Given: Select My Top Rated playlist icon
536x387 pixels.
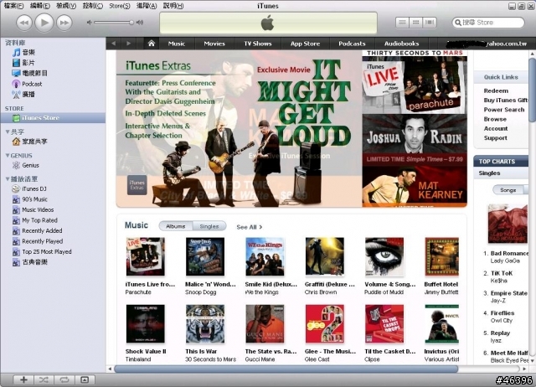Looking at the screenshot, I should click(x=16, y=220).
